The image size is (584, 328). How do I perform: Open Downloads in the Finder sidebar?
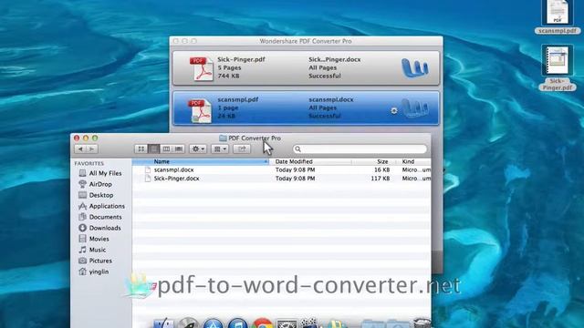[x=99, y=228]
